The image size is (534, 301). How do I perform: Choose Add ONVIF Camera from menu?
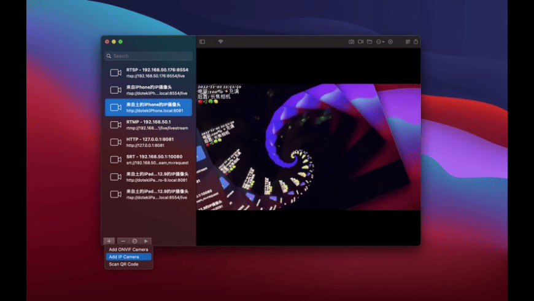pyautogui.click(x=128, y=249)
